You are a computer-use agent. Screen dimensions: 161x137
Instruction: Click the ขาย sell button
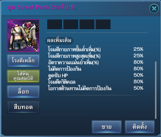[107, 127]
